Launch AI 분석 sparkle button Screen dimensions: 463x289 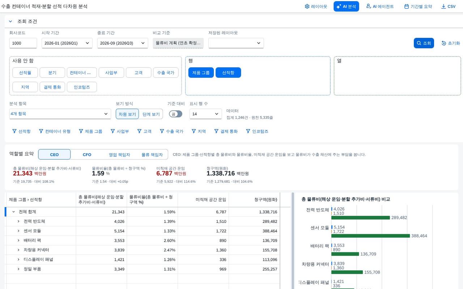click(x=346, y=7)
